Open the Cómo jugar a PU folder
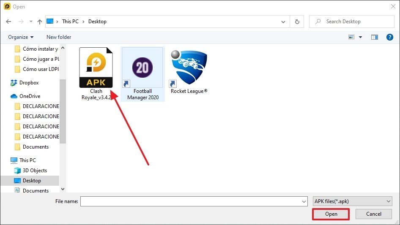The width and height of the screenshot is (400, 225). (37, 59)
